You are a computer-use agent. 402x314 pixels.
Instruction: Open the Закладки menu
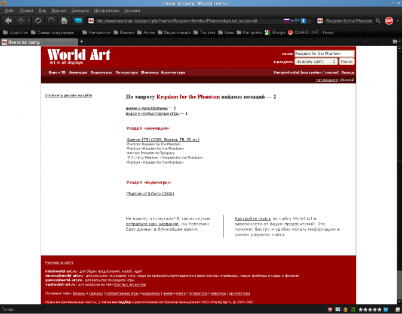click(80, 11)
